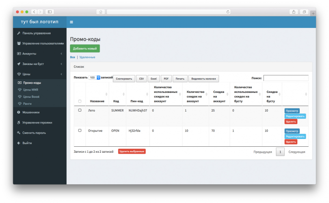Check the Лето row checkbox
This screenshot has width=329, height=203.
pos(80,110)
